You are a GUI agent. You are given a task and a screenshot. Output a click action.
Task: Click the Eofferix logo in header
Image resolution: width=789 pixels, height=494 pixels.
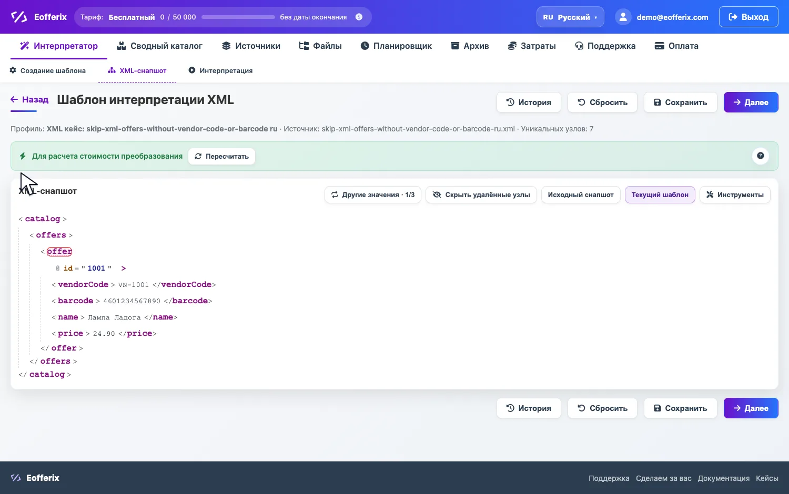(x=38, y=17)
